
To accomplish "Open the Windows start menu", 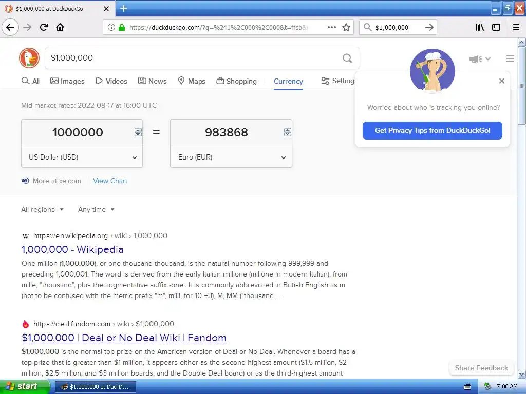I will coord(24,386).
